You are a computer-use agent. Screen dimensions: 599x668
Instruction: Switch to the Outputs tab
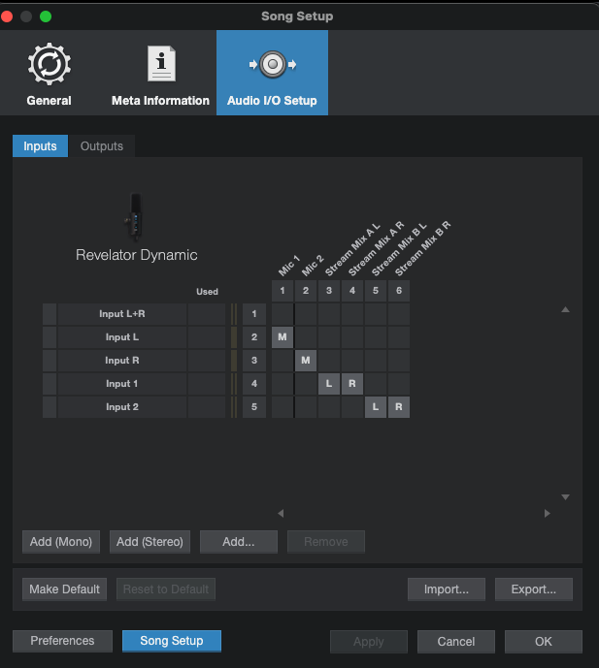[x=102, y=146]
